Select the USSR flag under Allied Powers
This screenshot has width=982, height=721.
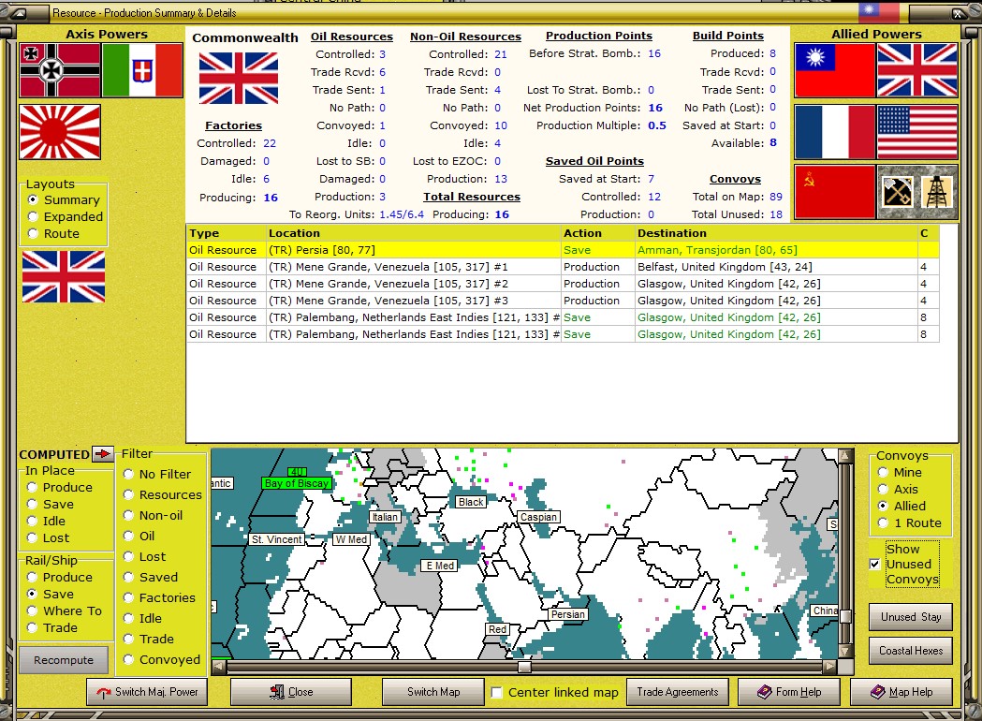click(835, 192)
